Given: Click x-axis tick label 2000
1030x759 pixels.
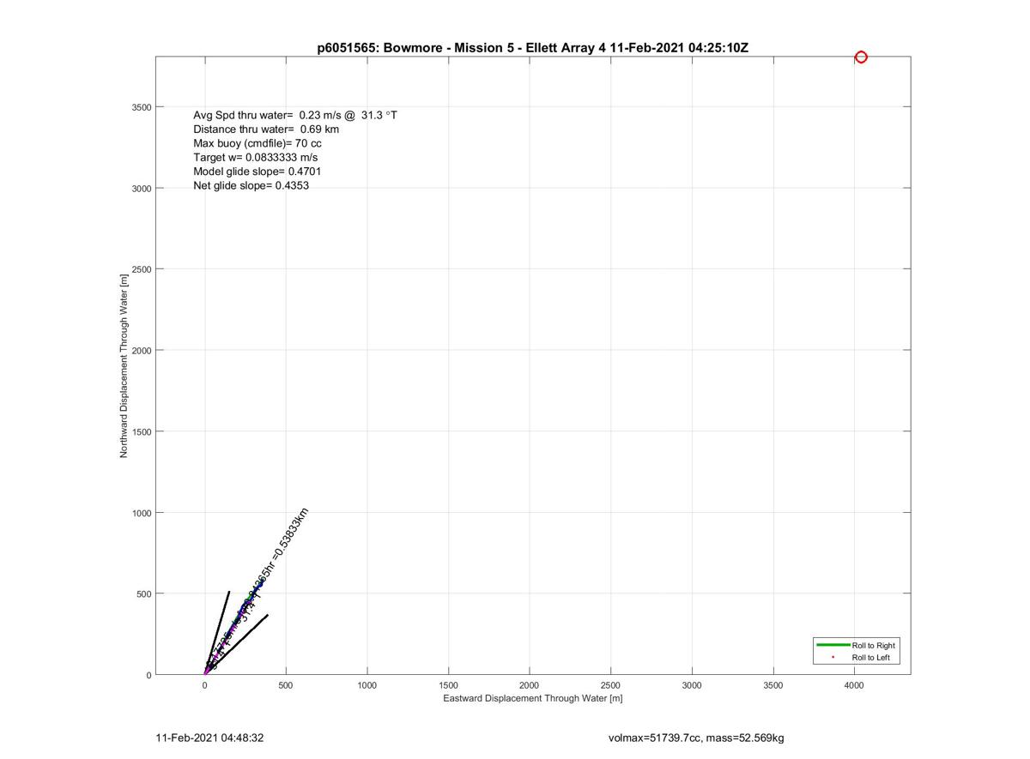Looking at the screenshot, I should 530,685.
